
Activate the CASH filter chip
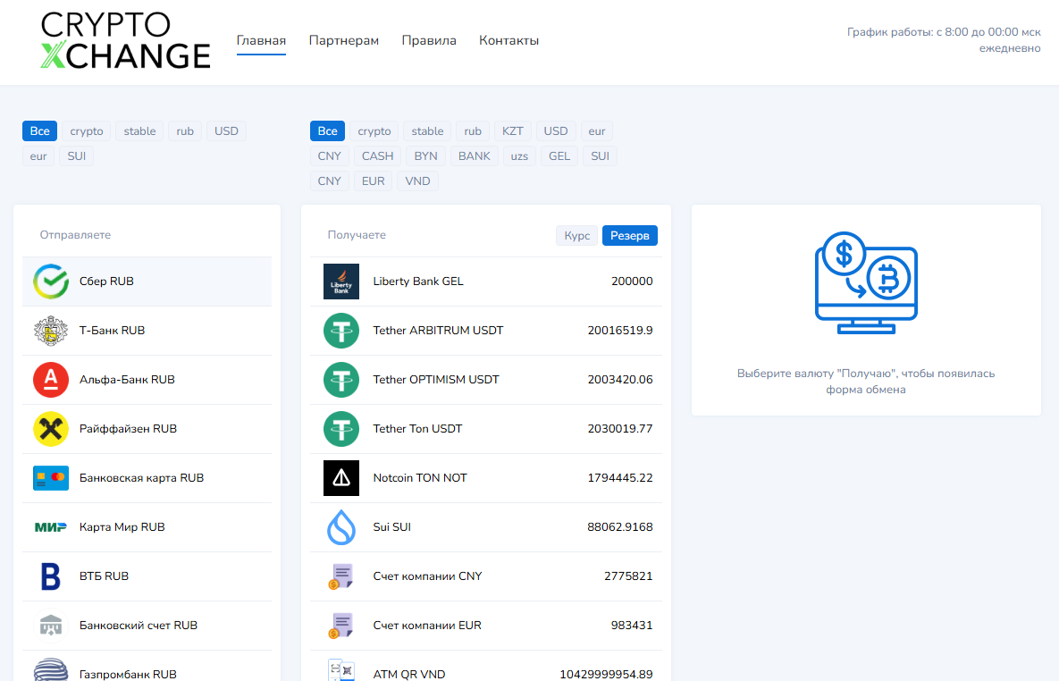[x=376, y=156]
